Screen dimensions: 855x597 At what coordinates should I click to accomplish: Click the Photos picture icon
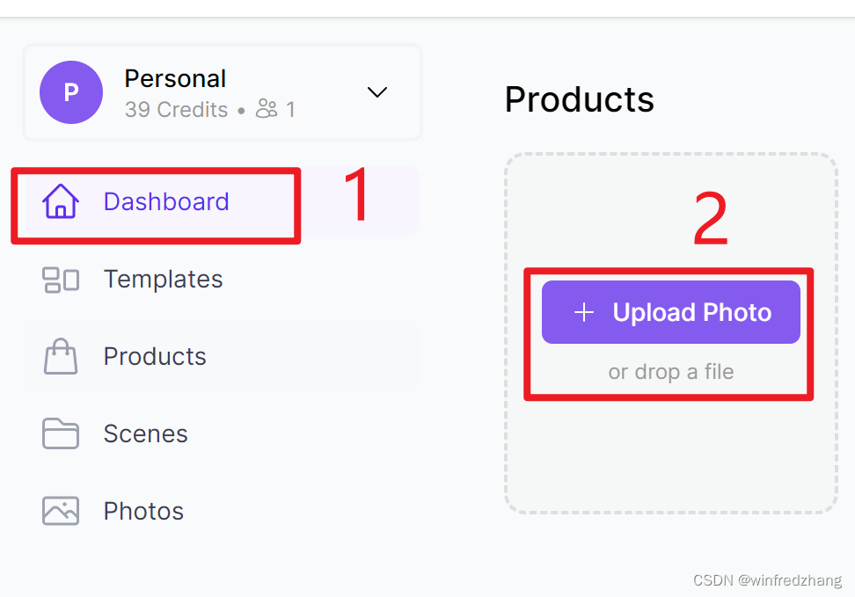[61, 511]
